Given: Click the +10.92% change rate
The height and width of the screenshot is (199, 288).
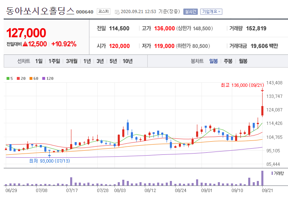Looking at the screenshot, I should (x=64, y=44).
